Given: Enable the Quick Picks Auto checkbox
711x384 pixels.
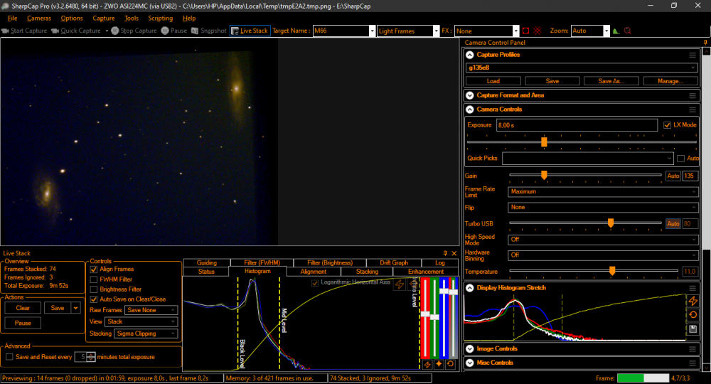Looking at the screenshot, I should [x=680, y=159].
